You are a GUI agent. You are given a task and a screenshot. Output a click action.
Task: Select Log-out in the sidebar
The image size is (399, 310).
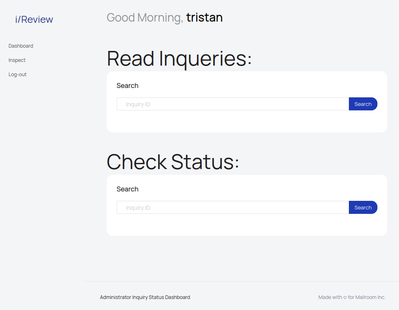(18, 75)
